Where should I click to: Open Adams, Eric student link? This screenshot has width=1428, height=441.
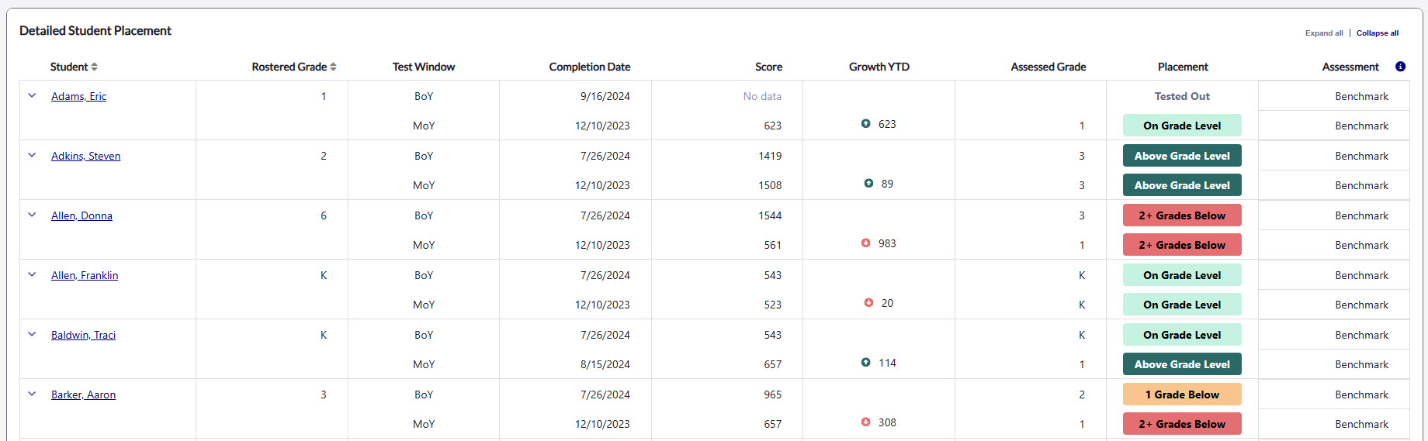(x=78, y=96)
